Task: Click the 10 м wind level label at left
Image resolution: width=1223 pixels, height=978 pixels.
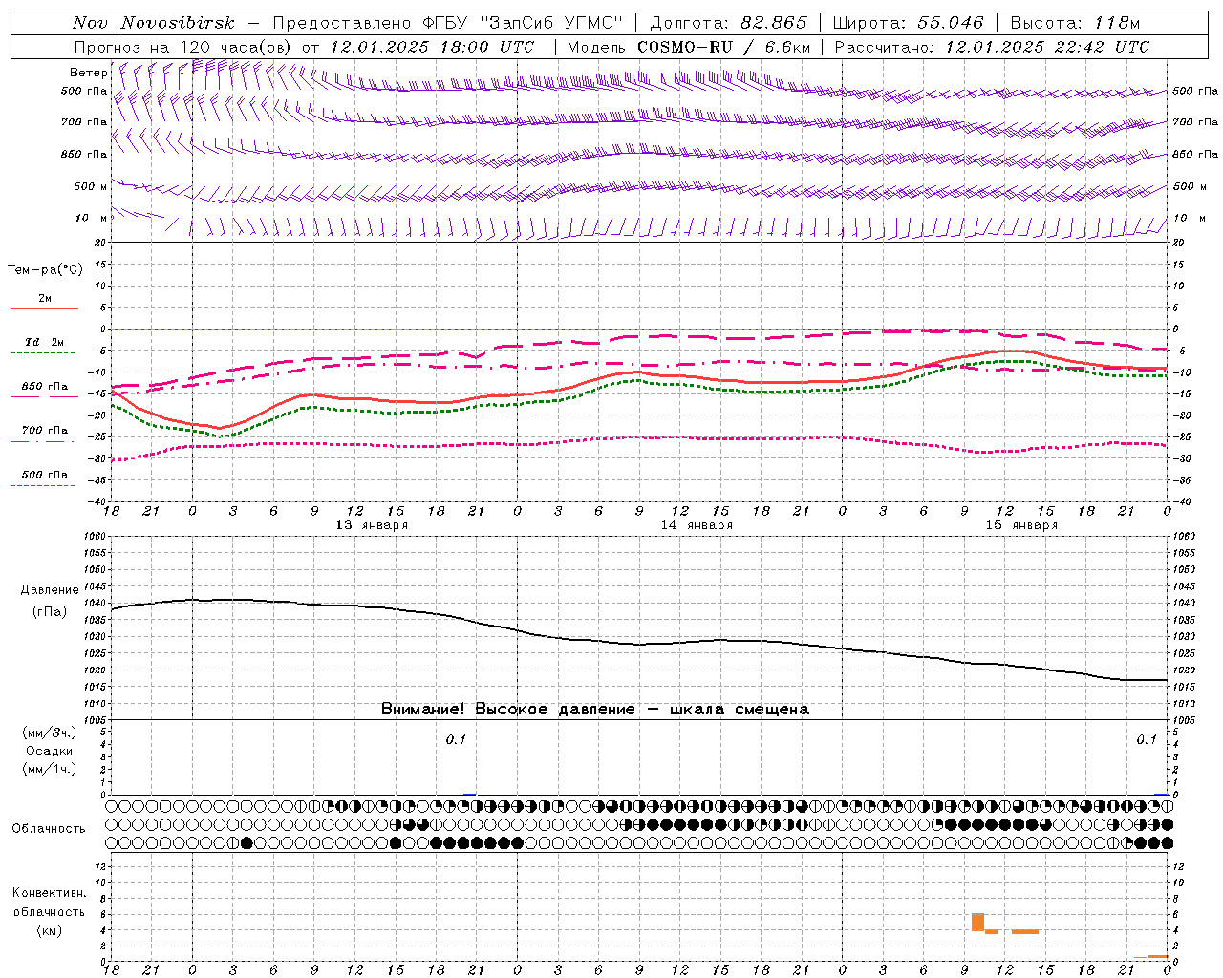Action: point(91,218)
